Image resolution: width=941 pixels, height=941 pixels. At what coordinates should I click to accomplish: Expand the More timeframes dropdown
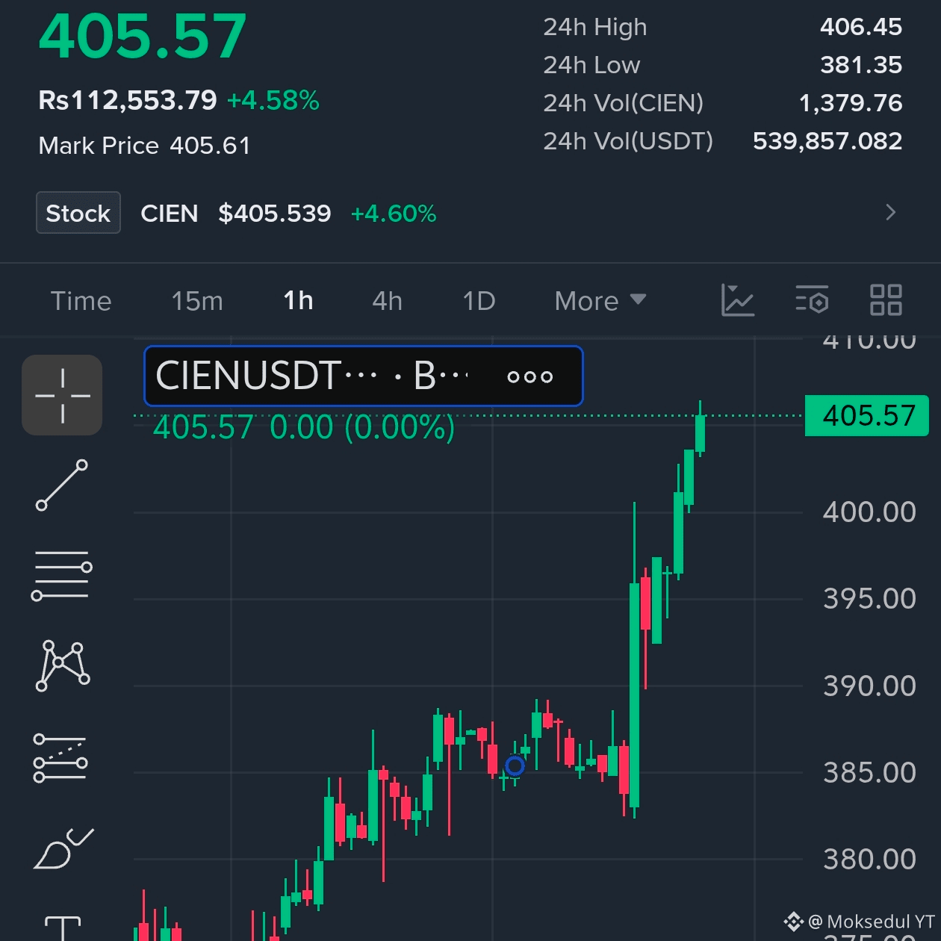pyautogui.click(x=600, y=301)
